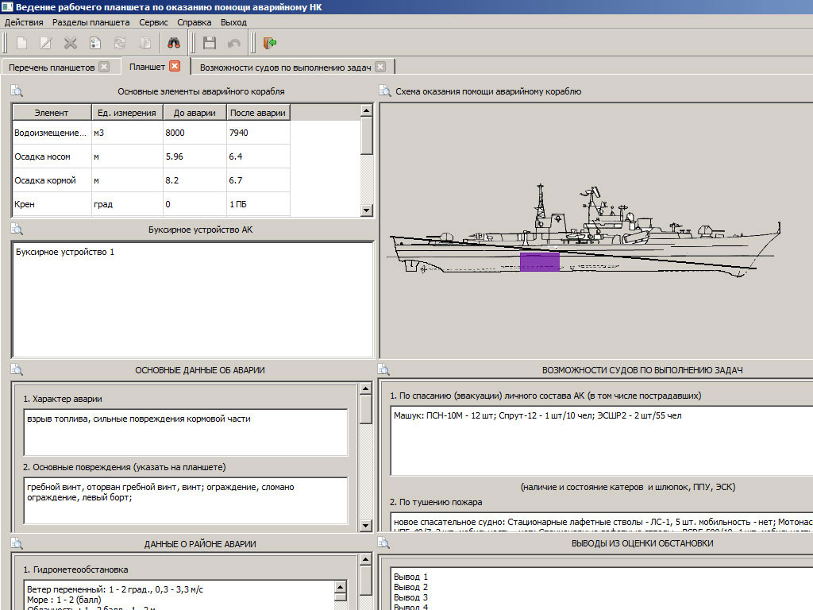Click the floppy disk save icon
This screenshot has height=610, width=813.
click(210, 43)
